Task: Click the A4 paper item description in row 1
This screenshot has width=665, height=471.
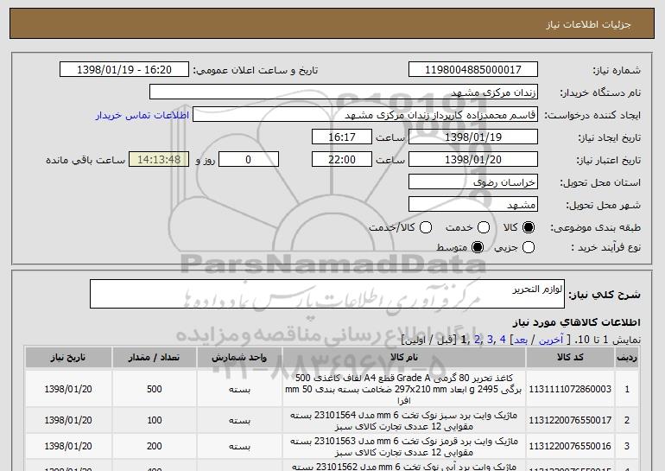Action: click(x=404, y=389)
